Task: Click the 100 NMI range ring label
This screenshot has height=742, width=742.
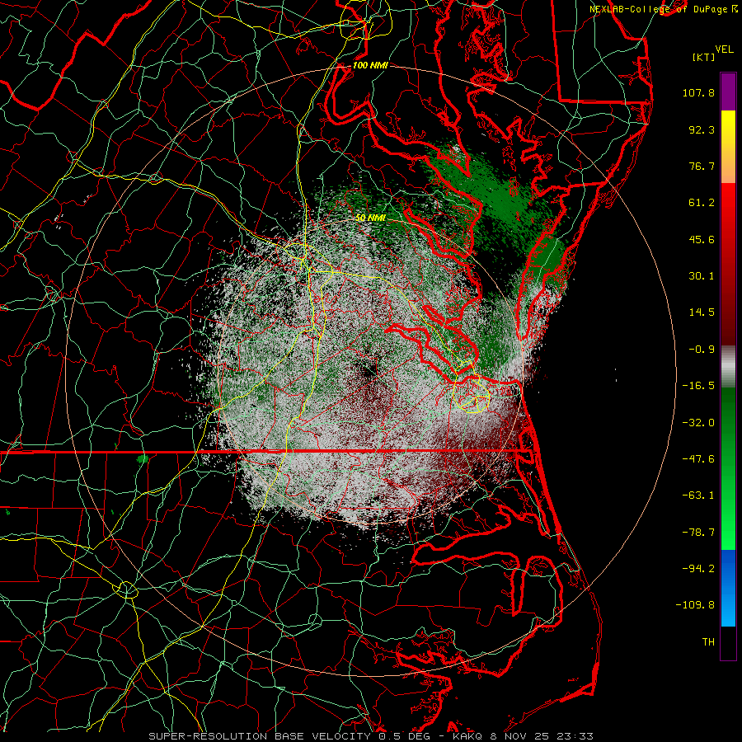Action: click(x=370, y=65)
